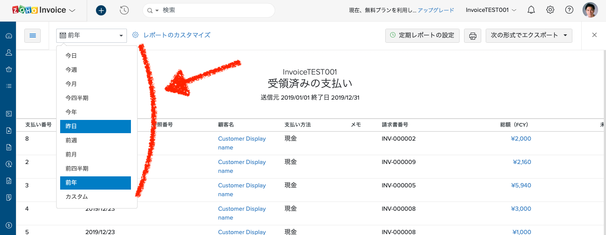This screenshot has height=235, width=606.
Task: Expand the 次の形式でエクスポート dropdown
Action: pos(529,36)
